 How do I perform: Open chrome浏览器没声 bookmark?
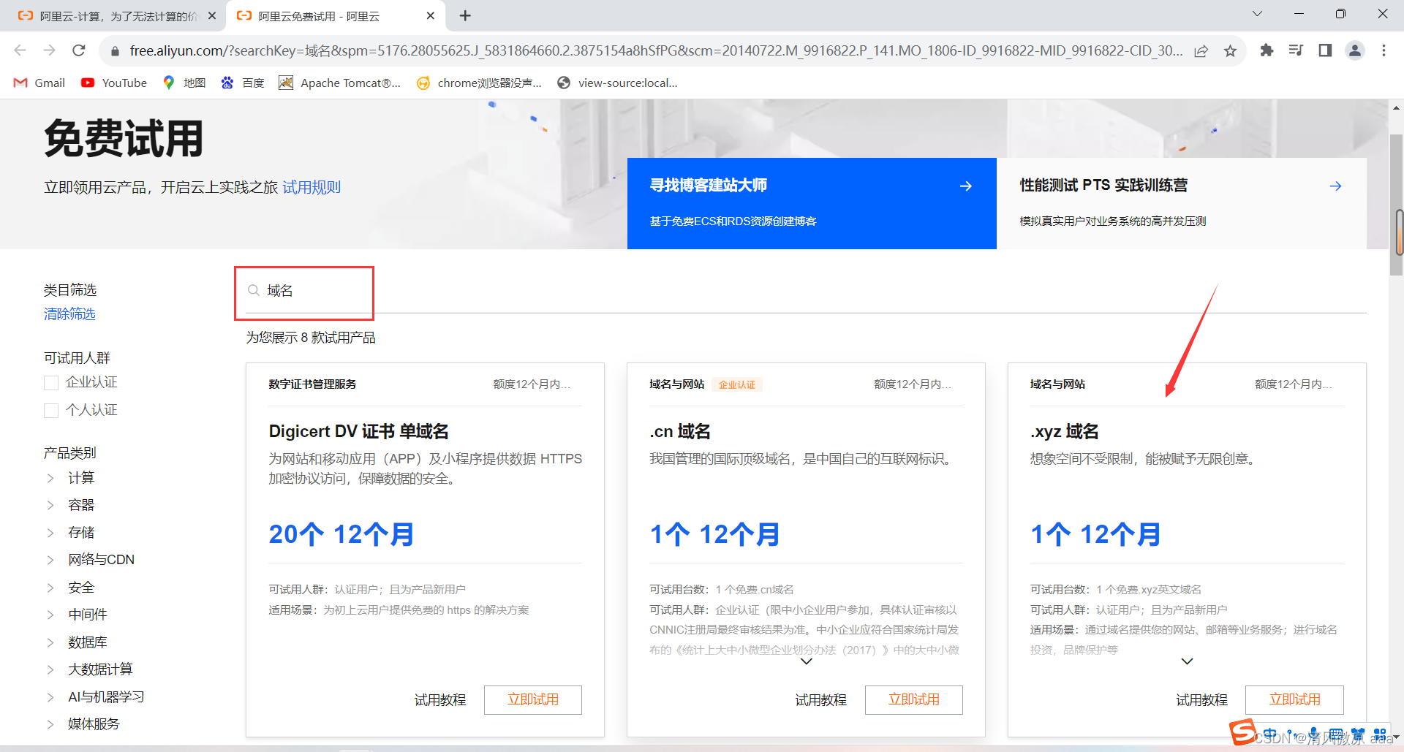point(479,83)
